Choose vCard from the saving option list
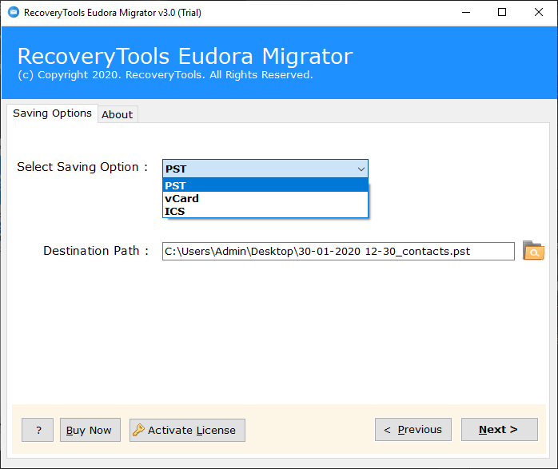 point(265,198)
